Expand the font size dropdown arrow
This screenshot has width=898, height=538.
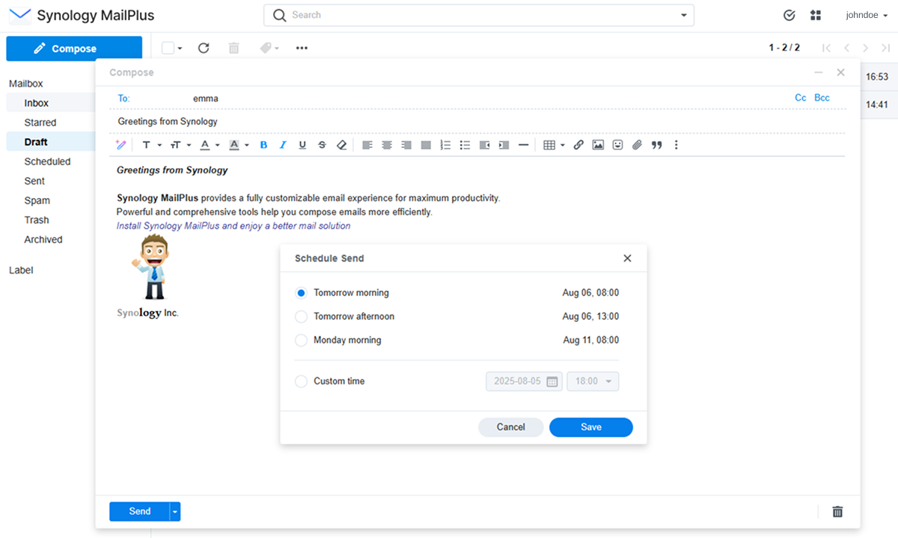pyautogui.click(x=189, y=146)
